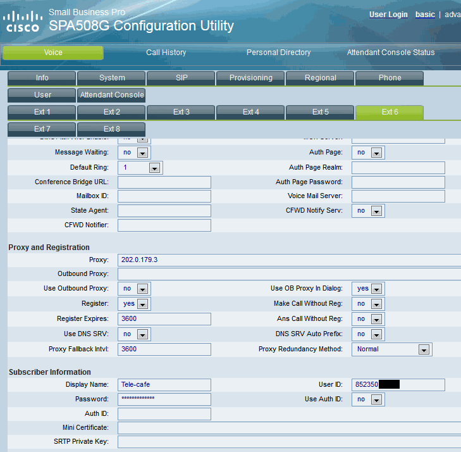Open the Attendant Console sub-tab
Screen dimensions: 461x452
pos(111,95)
